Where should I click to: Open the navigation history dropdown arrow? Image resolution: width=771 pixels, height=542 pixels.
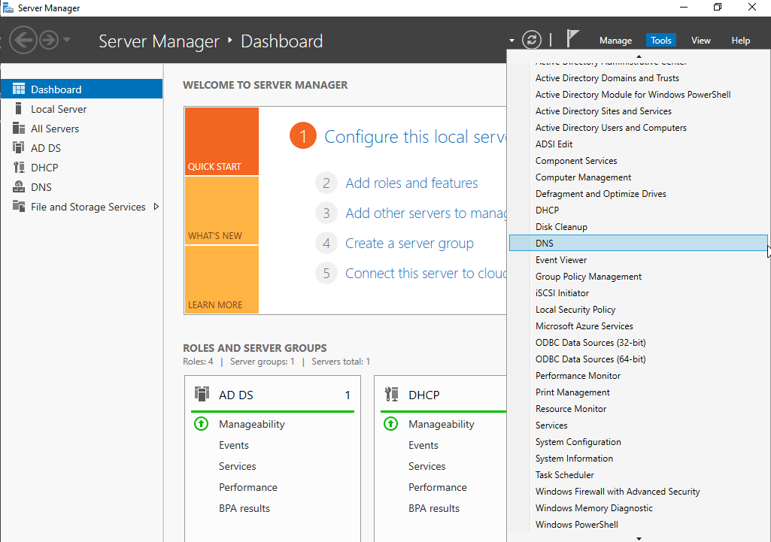tap(67, 39)
